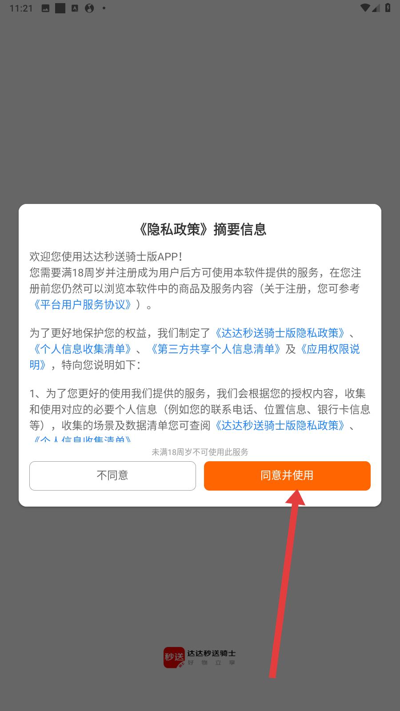
Task: Open the fully visible 《个人信息收集清单》 link
Action: coord(83,349)
